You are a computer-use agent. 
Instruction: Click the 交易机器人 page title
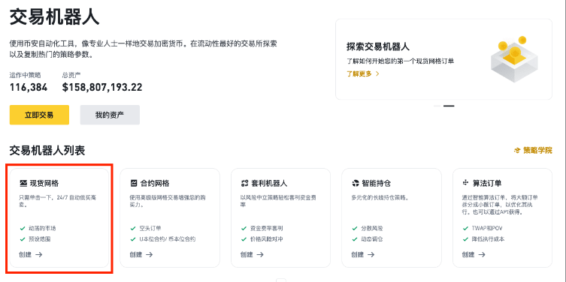54,17
